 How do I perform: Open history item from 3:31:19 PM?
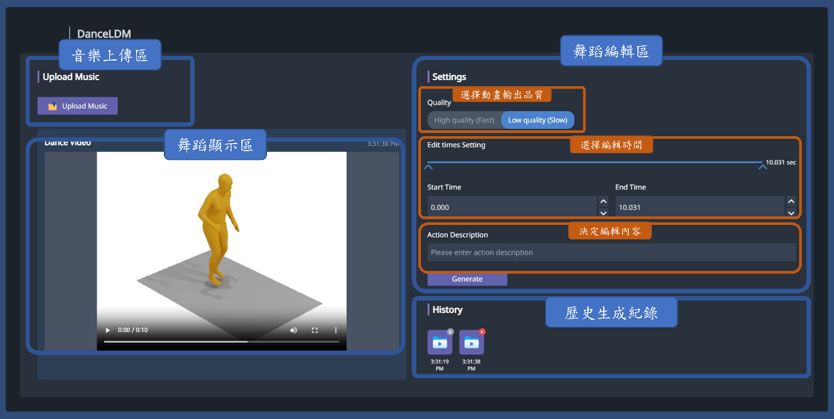439,343
